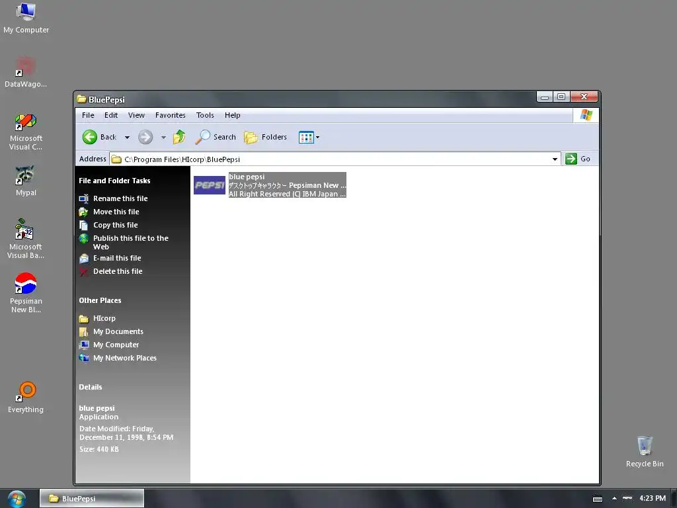
Task: Open My Computer in Other Places
Action: click(x=109, y=345)
